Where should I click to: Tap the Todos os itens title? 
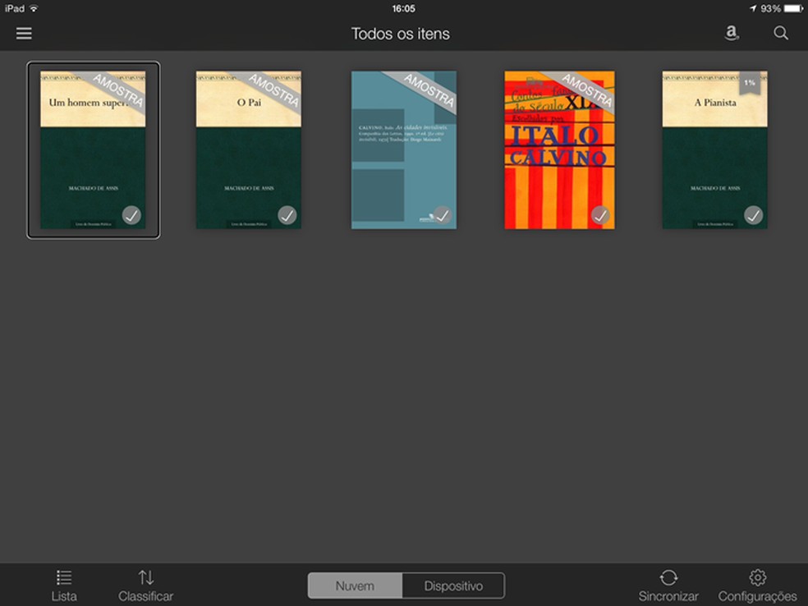401,34
